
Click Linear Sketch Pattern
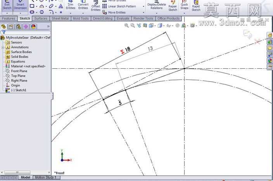coord(119,7)
